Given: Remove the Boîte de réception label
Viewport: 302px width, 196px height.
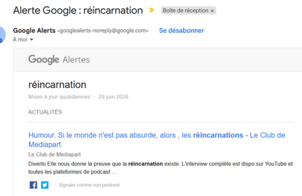Looking at the screenshot, I should click(x=212, y=11).
